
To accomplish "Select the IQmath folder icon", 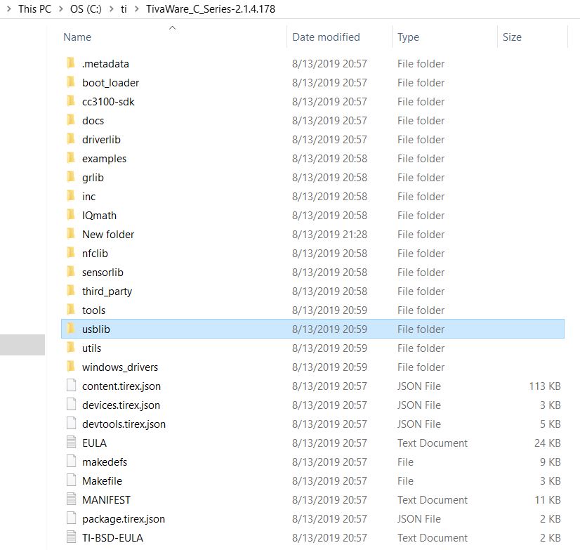I will coord(71,215).
